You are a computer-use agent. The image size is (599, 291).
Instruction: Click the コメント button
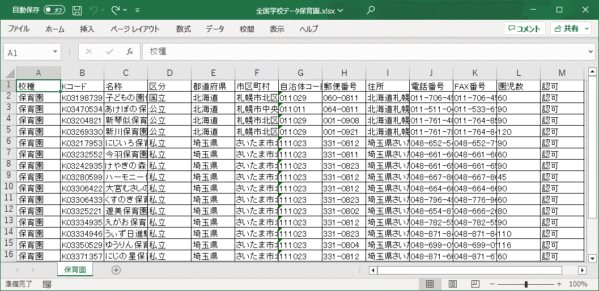coord(525,29)
